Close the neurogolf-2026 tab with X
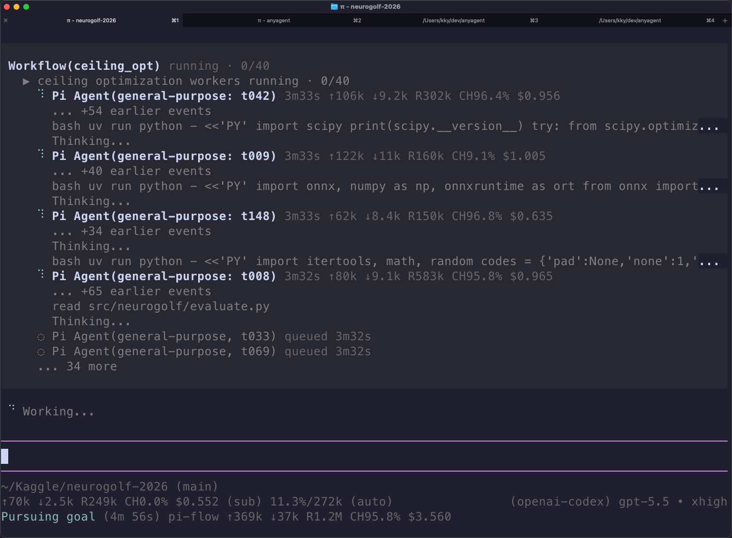This screenshot has width=732, height=538. [x=6, y=20]
